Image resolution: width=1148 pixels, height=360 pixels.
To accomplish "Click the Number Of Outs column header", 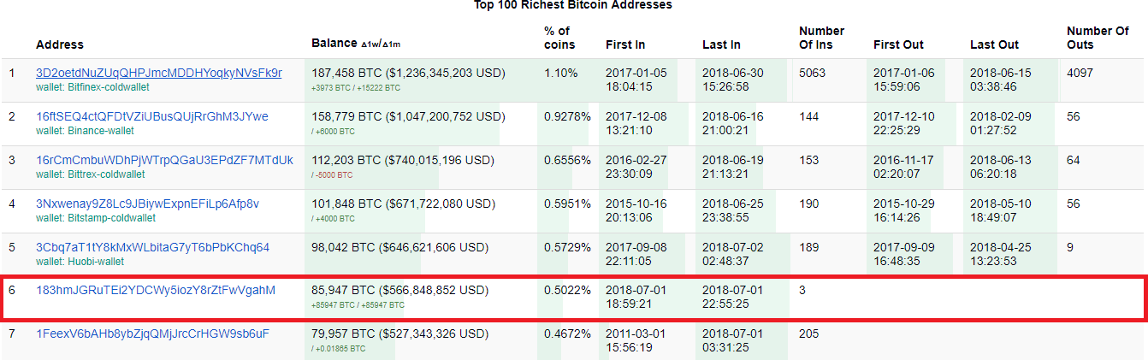I will pos(1098,38).
